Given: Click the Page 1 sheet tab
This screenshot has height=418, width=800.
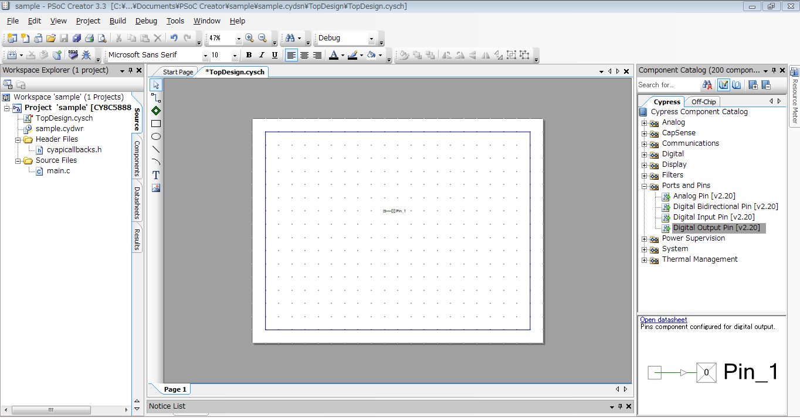Looking at the screenshot, I should (175, 389).
